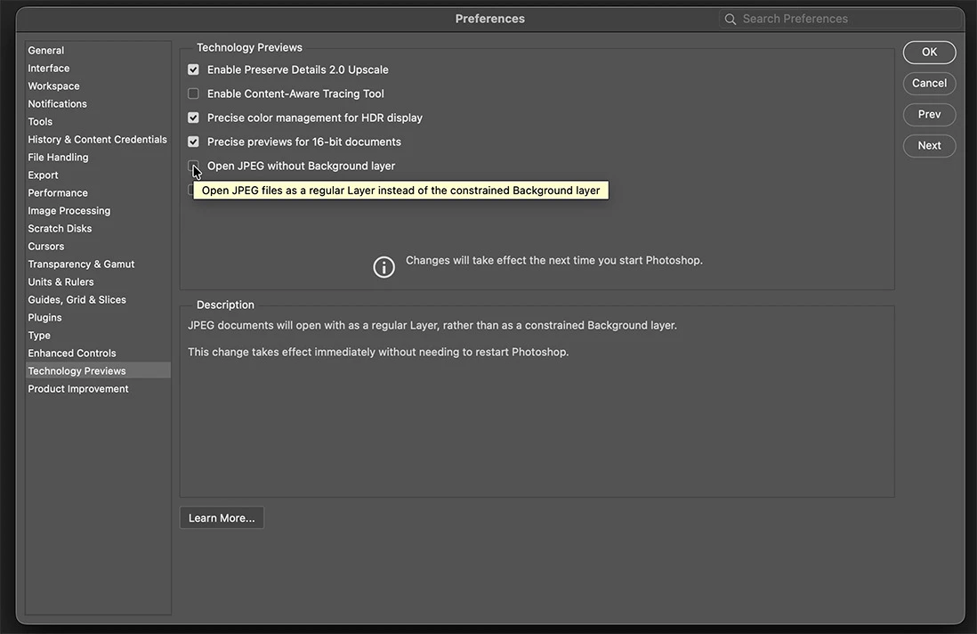Enable Content-Aware Tracing Tool checkbox
Screen dimensions: 977x634
193,93
